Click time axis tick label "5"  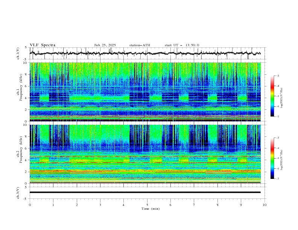[x=147, y=205]
